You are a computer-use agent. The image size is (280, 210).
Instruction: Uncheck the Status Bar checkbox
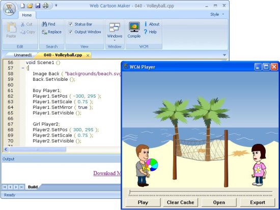click(x=71, y=24)
